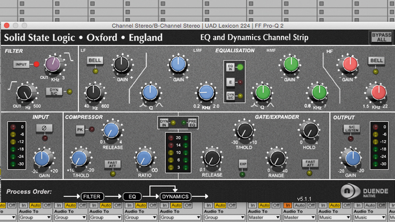Image resolution: width=395 pixels, height=222 pixels.
Task: Toggle the EXP expander mode button
Action: [243, 164]
